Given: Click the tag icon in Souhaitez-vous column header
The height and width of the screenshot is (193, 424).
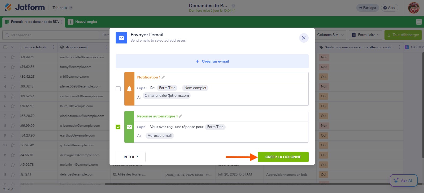Looking at the screenshot, I should pyautogui.click(x=321, y=47).
